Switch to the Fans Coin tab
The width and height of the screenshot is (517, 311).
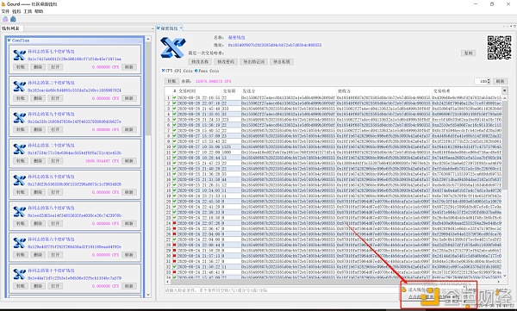point(207,71)
